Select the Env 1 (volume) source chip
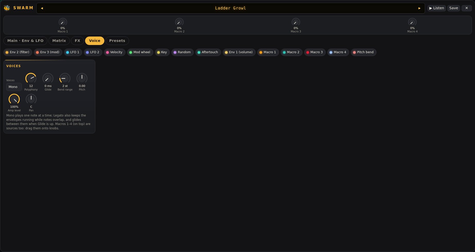 pyautogui.click(x=239, y=52)
